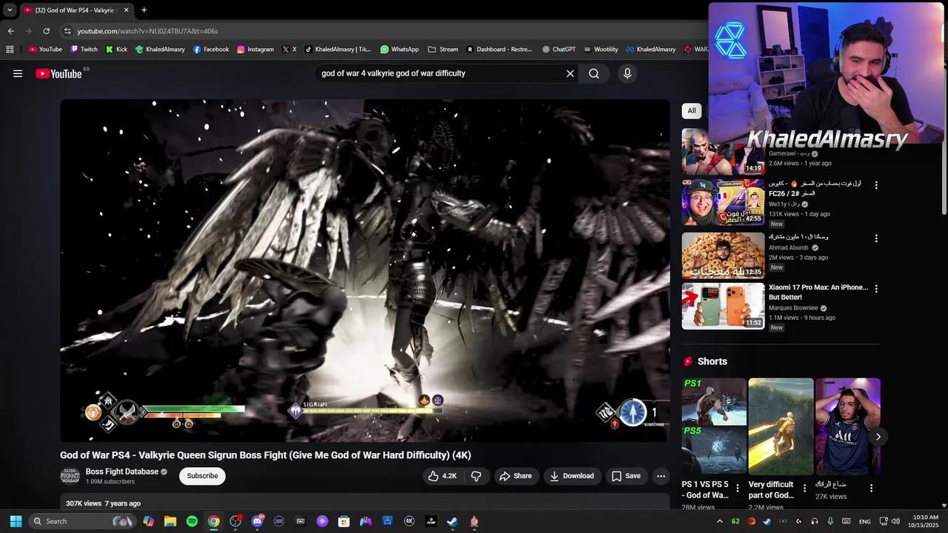Viewport: 948px width, 533px height.
Task: Open Copilot from taskbar
Action: (149, 521)
